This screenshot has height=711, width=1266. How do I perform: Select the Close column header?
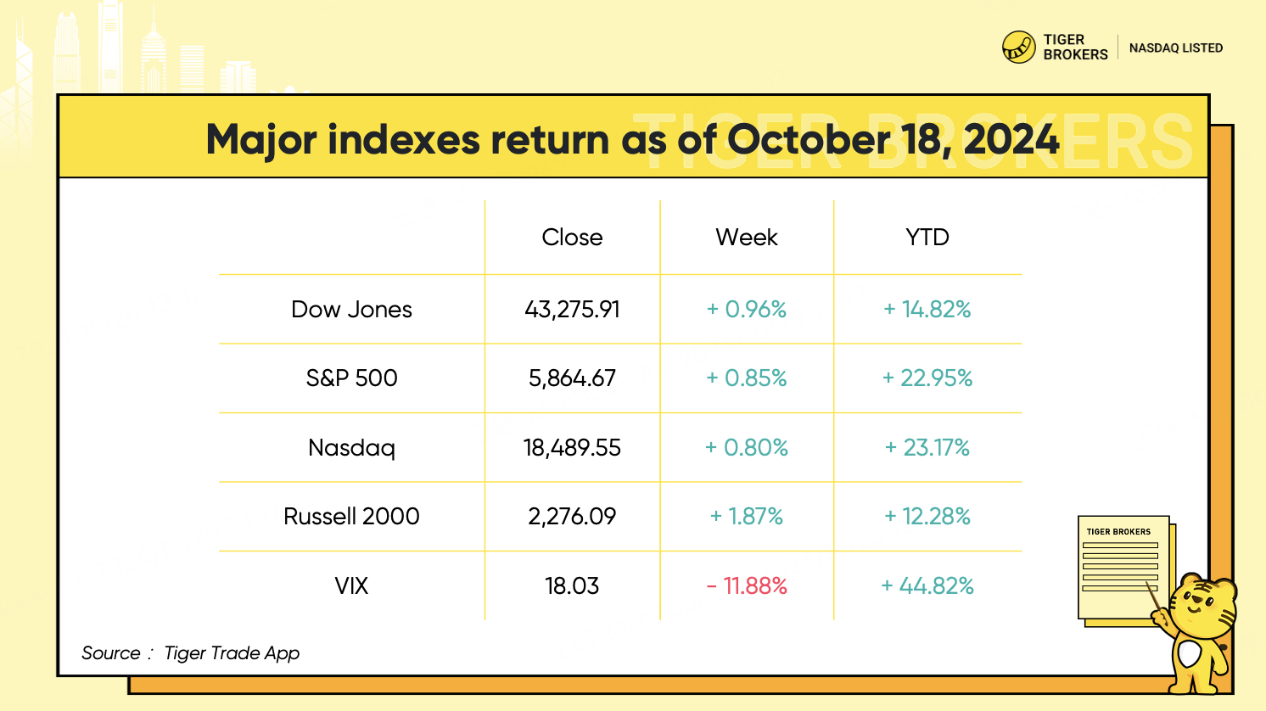[572, 238]
